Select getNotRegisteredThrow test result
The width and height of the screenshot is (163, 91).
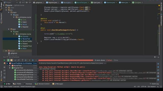25,75
